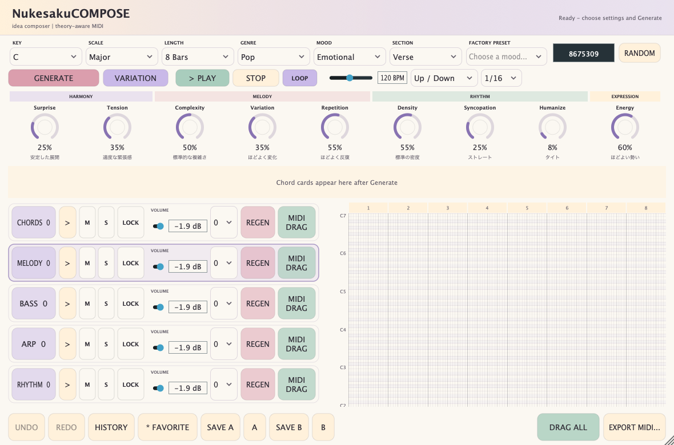Regenerate the CHORDS track
Image resolution: width=674 pixels, height=445 pixels.
[x=258, y=222]
